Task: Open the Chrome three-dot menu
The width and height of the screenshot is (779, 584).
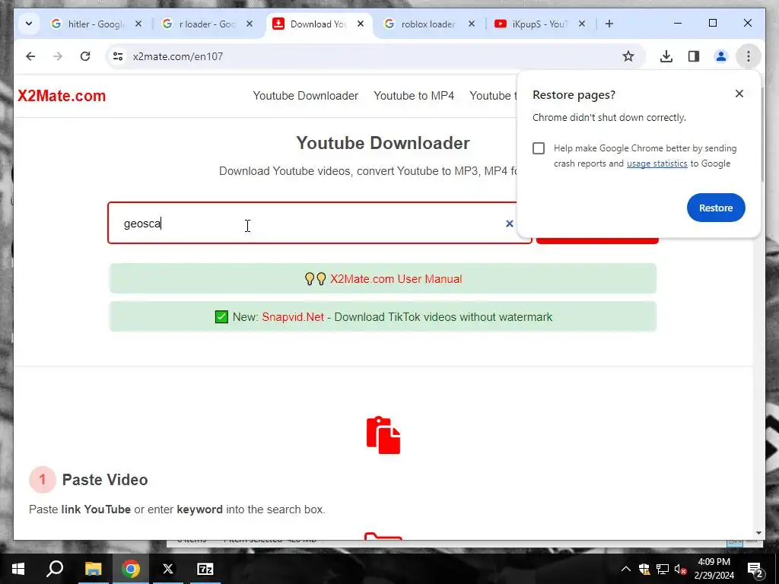Action: (749, 56)
